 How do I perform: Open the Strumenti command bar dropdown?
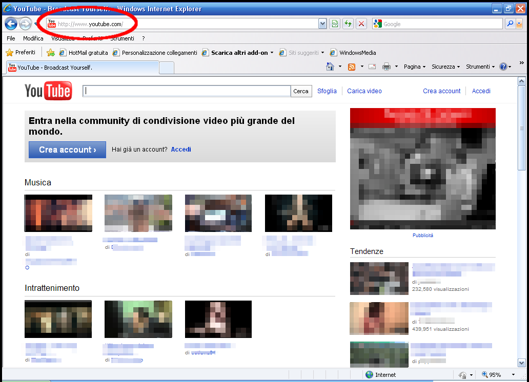[x=480, y=67]
